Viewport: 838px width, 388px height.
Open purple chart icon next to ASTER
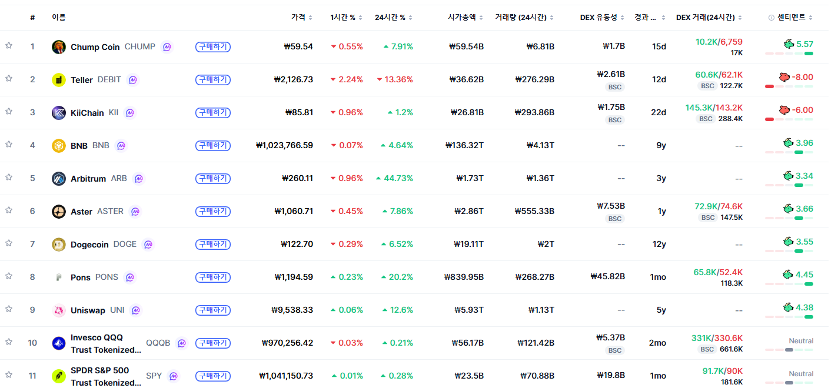135,212
